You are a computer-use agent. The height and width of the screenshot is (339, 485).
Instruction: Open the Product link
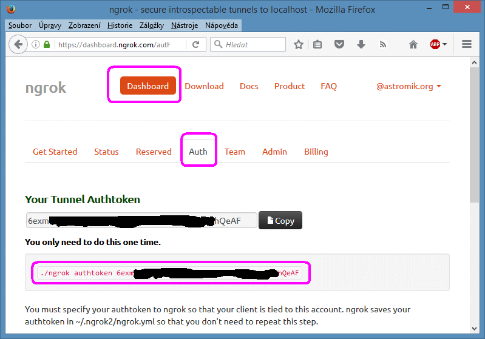tap(290, 86)
